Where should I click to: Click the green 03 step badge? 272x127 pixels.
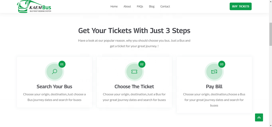point(222,64)
